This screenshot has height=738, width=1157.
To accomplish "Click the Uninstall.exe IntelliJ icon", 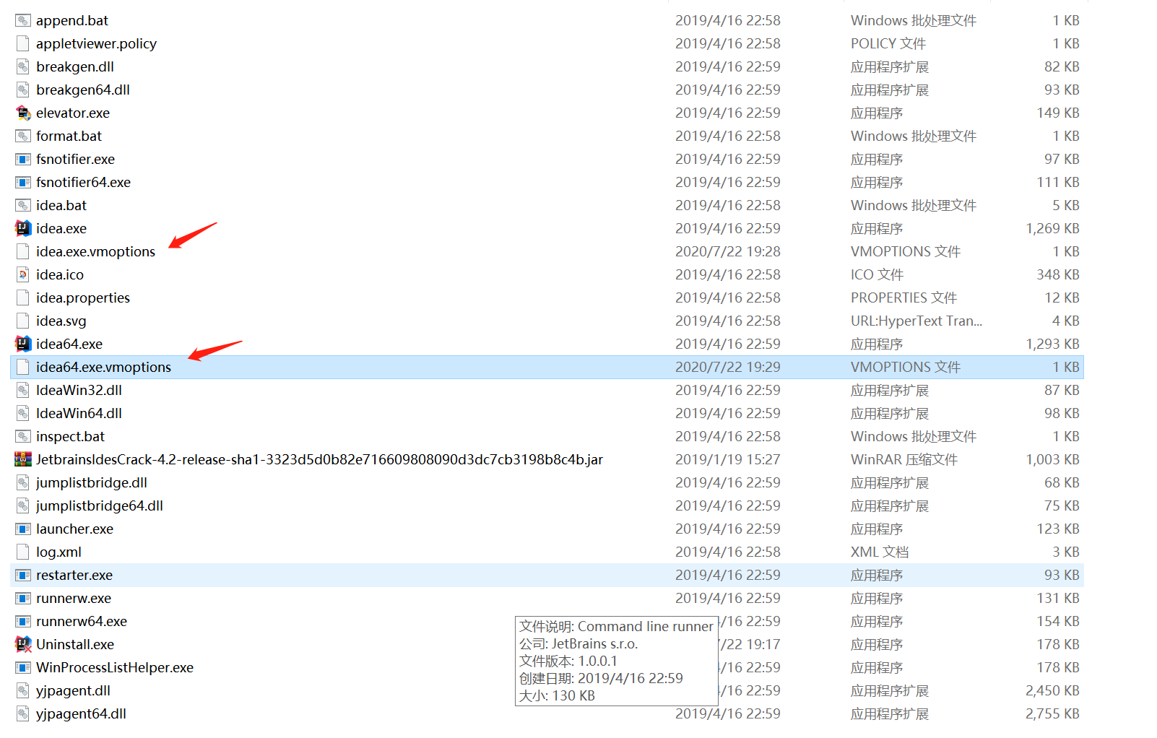I will coord(22,644).
